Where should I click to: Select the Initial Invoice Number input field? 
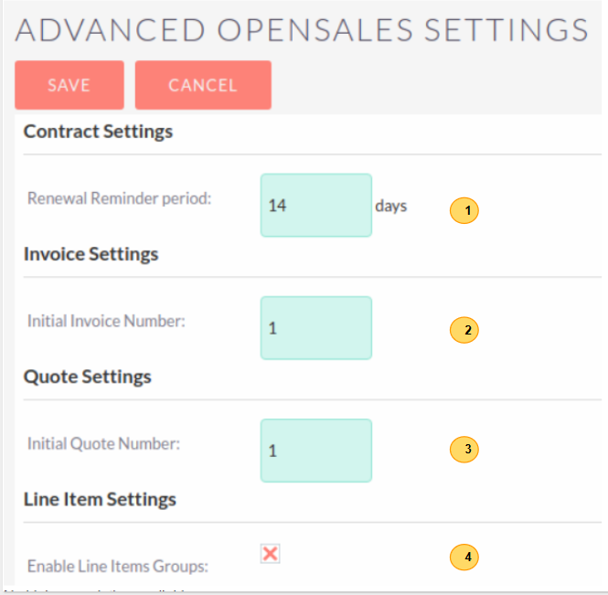[315, 327]
